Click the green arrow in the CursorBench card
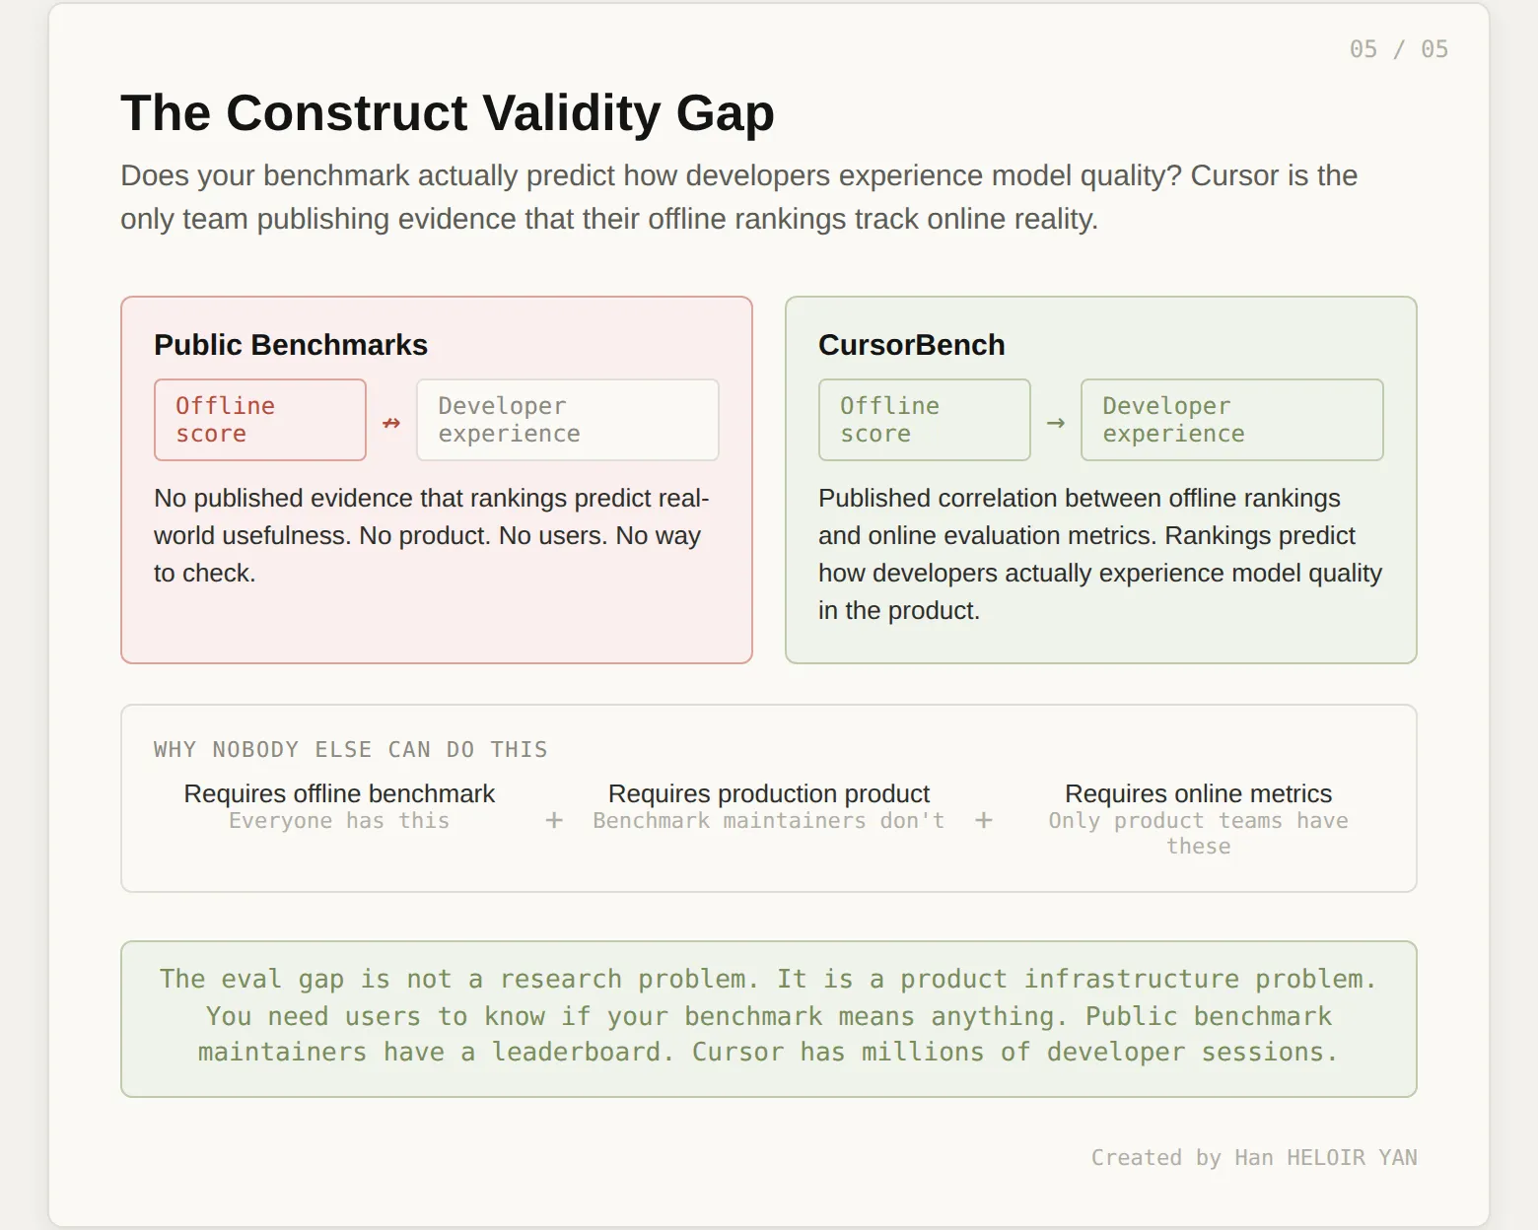The width and height of the screenshot is (1538, 1230). click(1056, 423)
